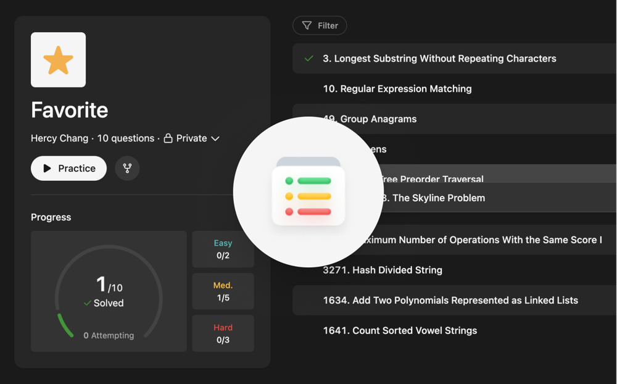
Task: Click the green check beside Solved
Action: click(88, 303)
